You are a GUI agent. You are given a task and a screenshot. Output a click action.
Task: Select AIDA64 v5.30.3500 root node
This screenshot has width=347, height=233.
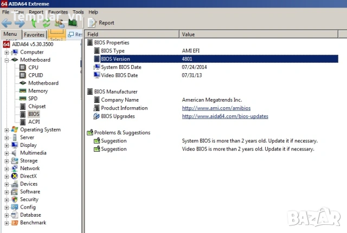coord(33,44)
